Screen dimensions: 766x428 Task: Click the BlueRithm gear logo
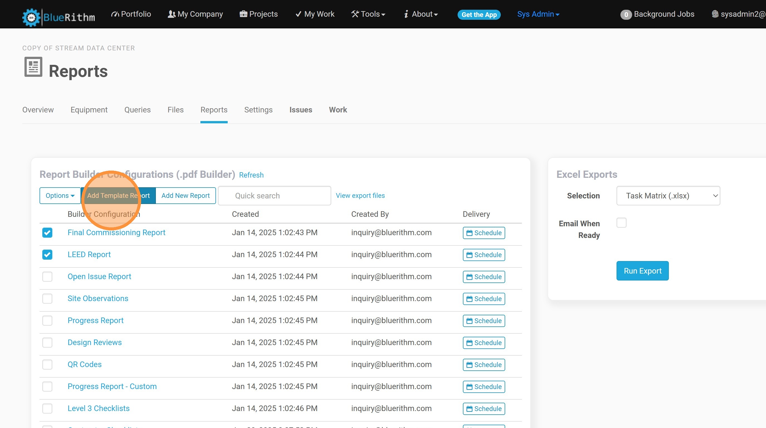click(31, 17)
